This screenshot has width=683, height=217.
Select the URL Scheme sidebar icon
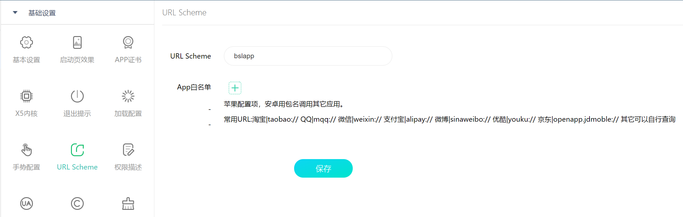pyautogui.click(x=77, y=150)
